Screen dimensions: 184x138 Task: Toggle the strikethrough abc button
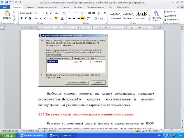pos(36,18)
